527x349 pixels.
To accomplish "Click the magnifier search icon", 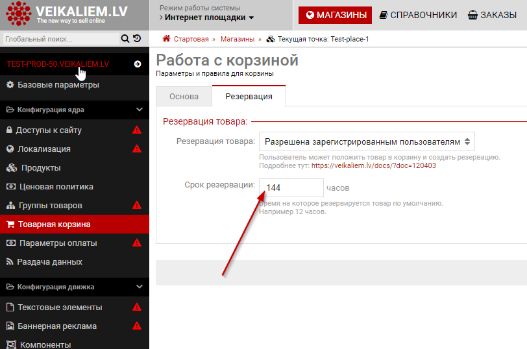I will coord(125,39).
